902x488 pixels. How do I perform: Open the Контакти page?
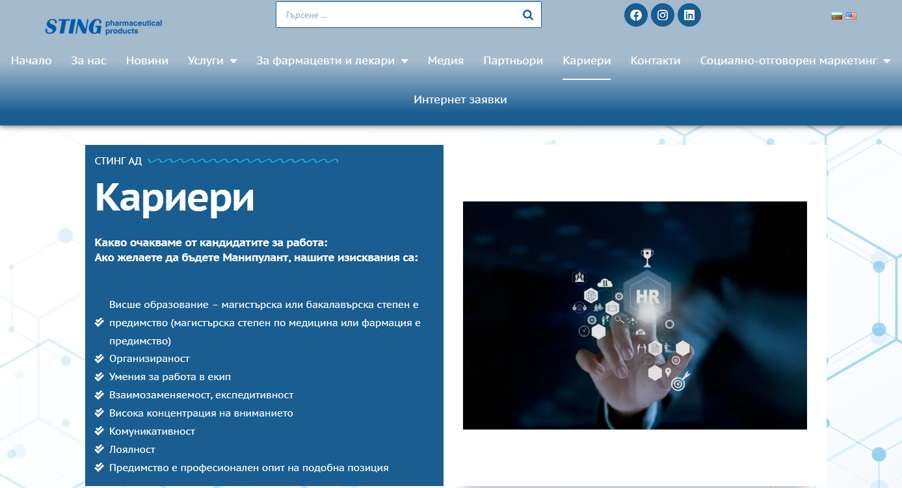(x=655, y=60)
